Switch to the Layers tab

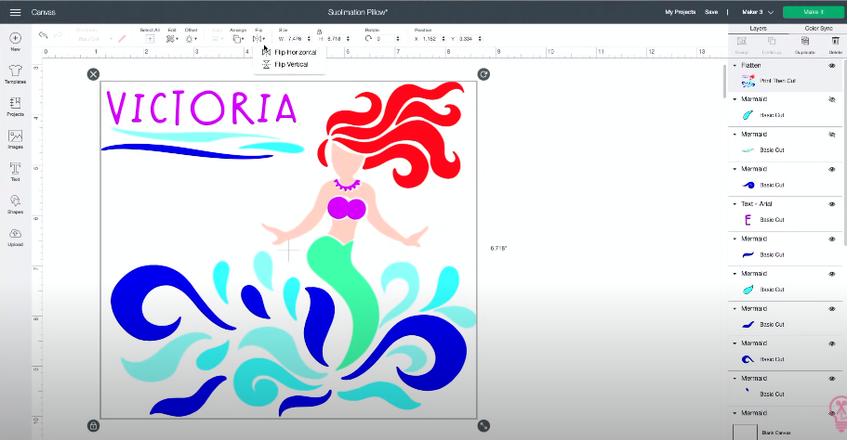[x=758, y=28]
